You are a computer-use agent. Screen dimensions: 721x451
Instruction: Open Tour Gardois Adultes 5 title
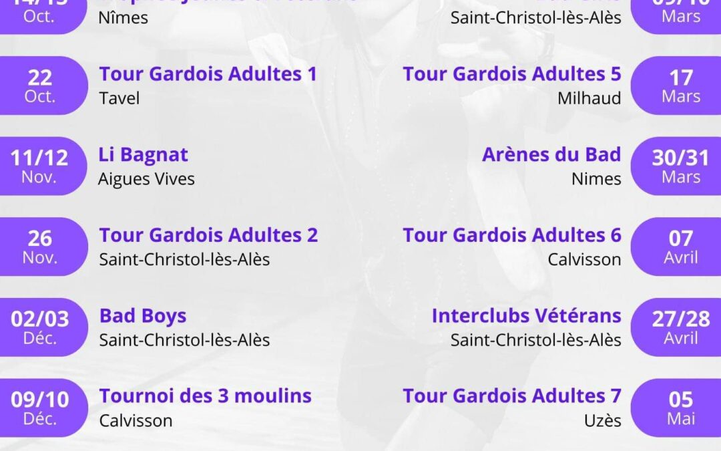click(x=512, y=74)
